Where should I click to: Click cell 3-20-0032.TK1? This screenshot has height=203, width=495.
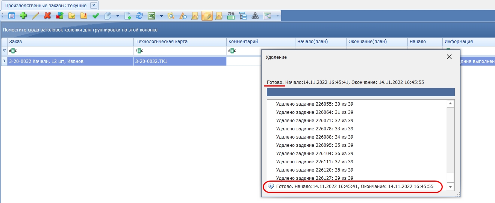coord(180,61)
